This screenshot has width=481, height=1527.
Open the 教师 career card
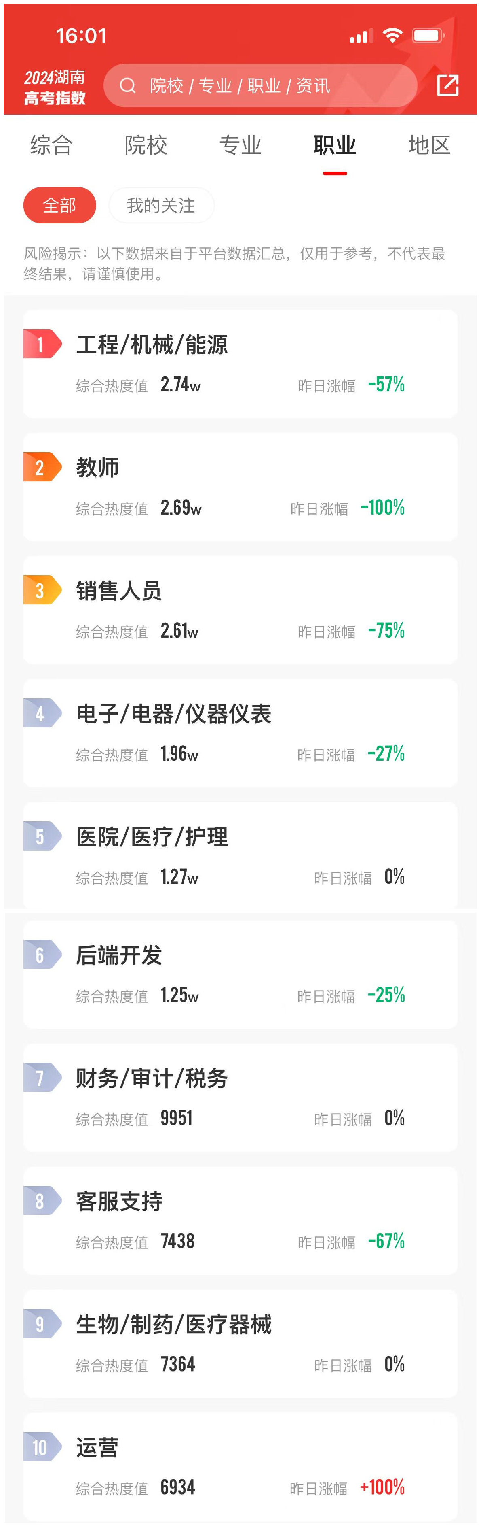(x=240, y=487)
